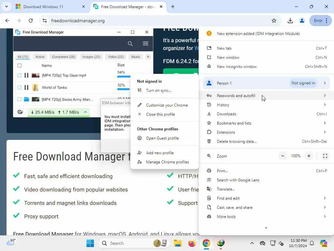Expand Bookmarks and lists submenu
The image size is (334, 251).
coord(266,123)
